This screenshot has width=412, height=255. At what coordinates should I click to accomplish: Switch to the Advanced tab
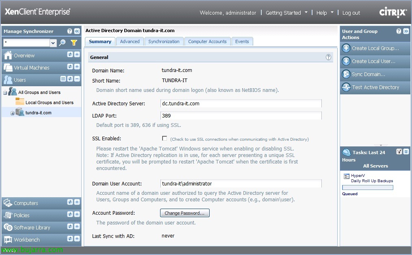pyautogui.click(x=130, y=41)
